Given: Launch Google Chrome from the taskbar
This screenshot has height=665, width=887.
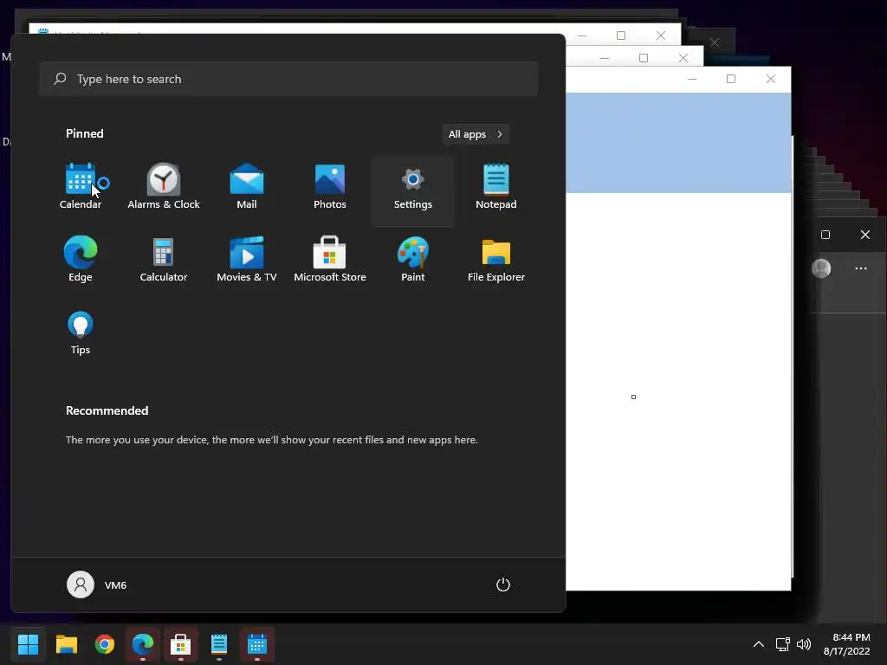Looking at the screenshot, I should [105, 644].
